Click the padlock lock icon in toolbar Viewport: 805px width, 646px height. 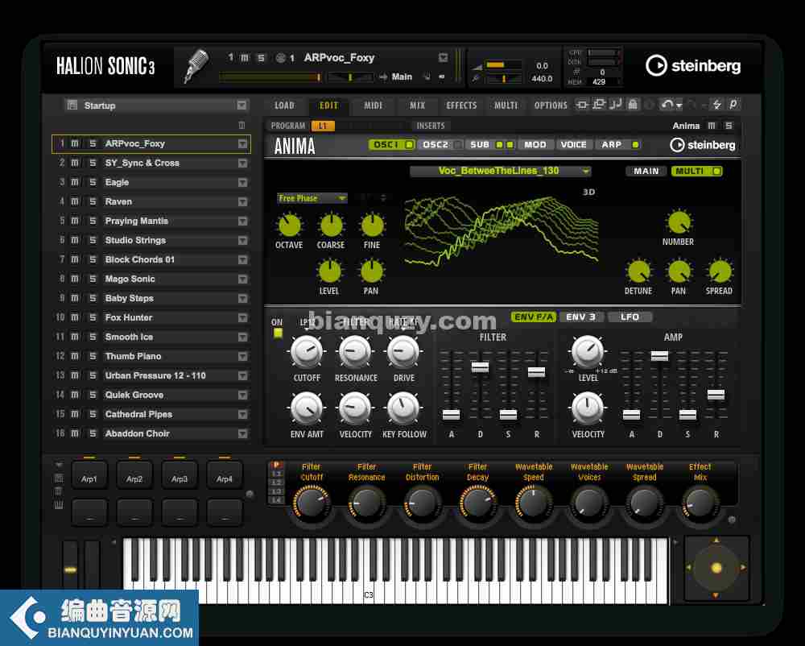633,105
